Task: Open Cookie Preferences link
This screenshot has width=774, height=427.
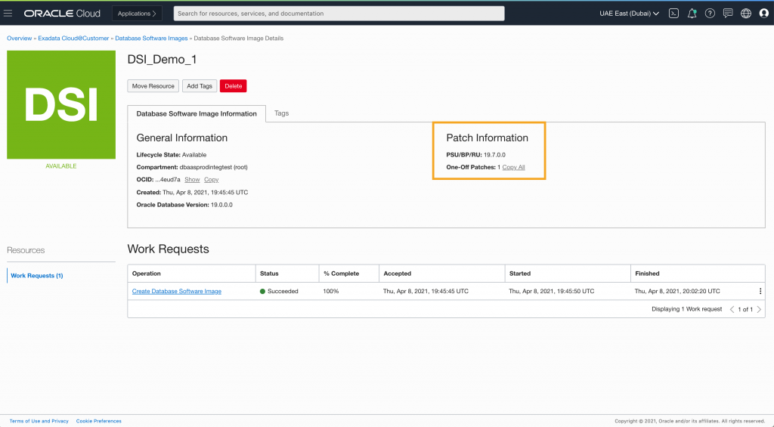Action: pos(99,421)
